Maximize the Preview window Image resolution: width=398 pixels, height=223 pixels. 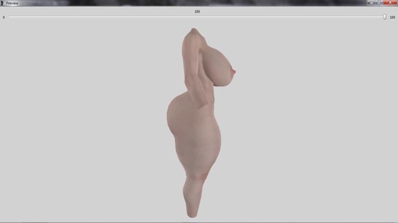(379, 3)
